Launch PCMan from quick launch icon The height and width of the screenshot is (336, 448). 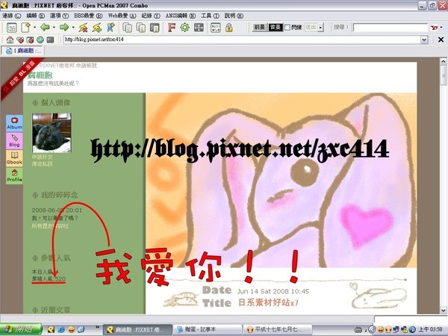[x=51, y=329]
